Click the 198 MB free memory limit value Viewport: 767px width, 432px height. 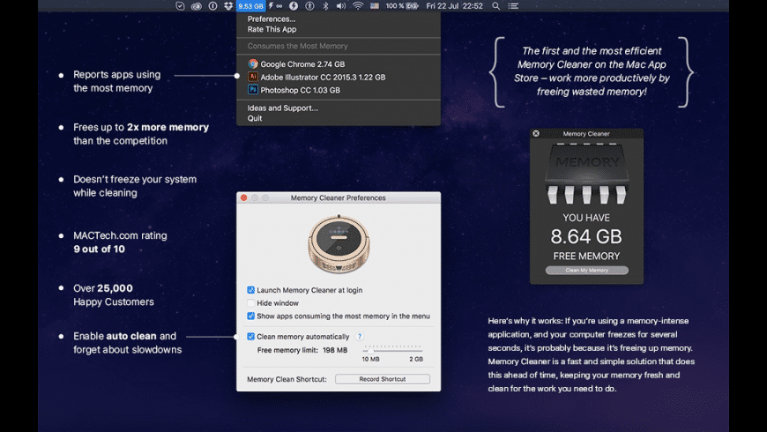335,350
